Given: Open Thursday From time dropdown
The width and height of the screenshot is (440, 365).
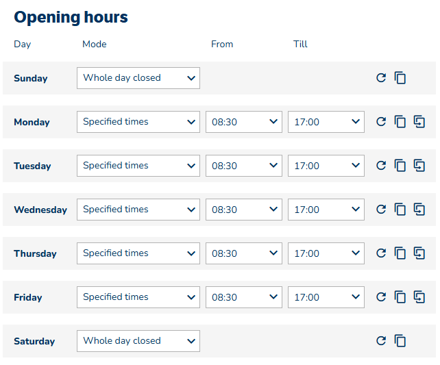Looking at the screenshot, I should coord(243,253).
